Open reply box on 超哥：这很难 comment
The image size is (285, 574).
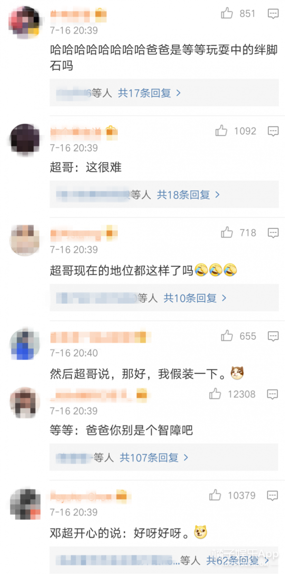point(273,131)
